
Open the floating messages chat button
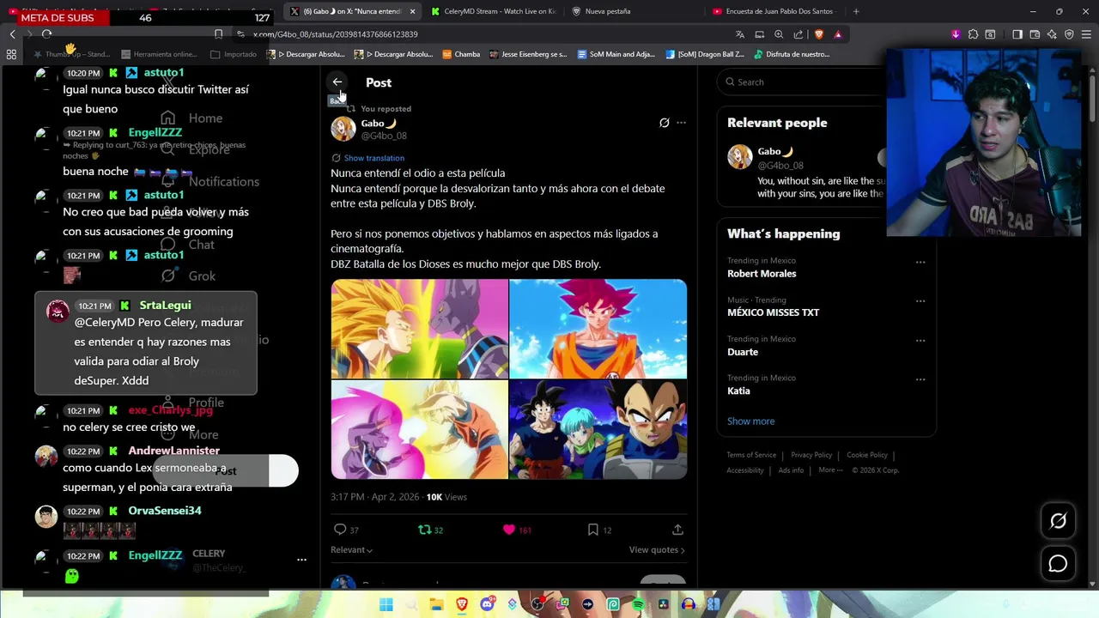[1058, 564]
